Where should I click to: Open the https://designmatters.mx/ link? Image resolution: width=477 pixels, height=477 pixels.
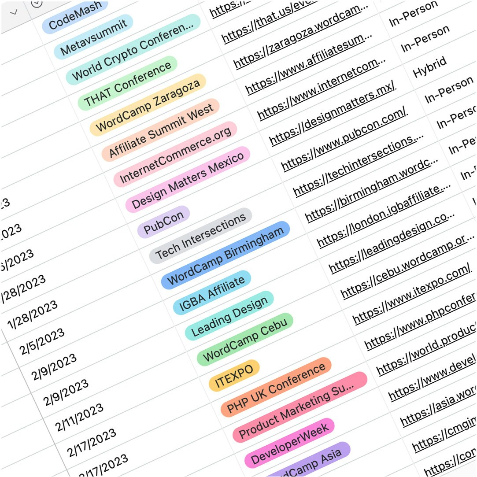[x=333, y=113]
